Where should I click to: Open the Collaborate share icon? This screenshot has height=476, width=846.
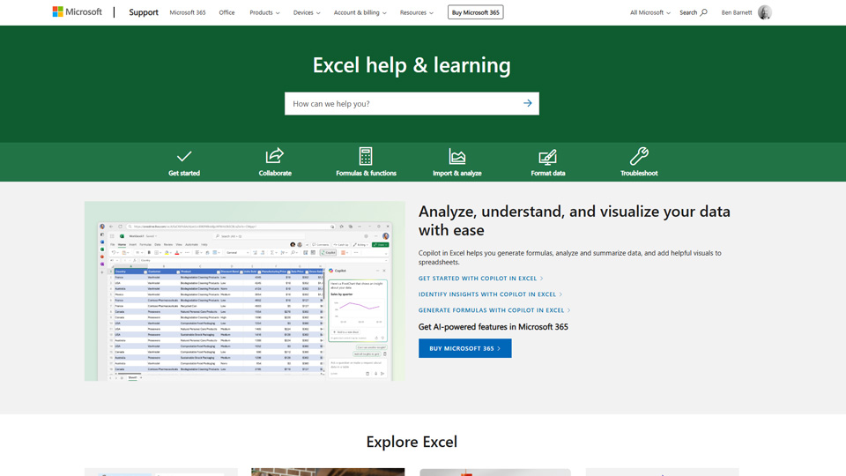pyautogui.click(x=275, y=155)
